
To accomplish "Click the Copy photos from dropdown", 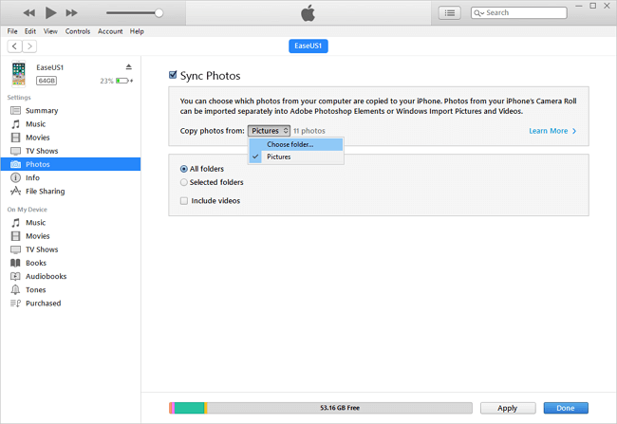I will coord(270,131).
